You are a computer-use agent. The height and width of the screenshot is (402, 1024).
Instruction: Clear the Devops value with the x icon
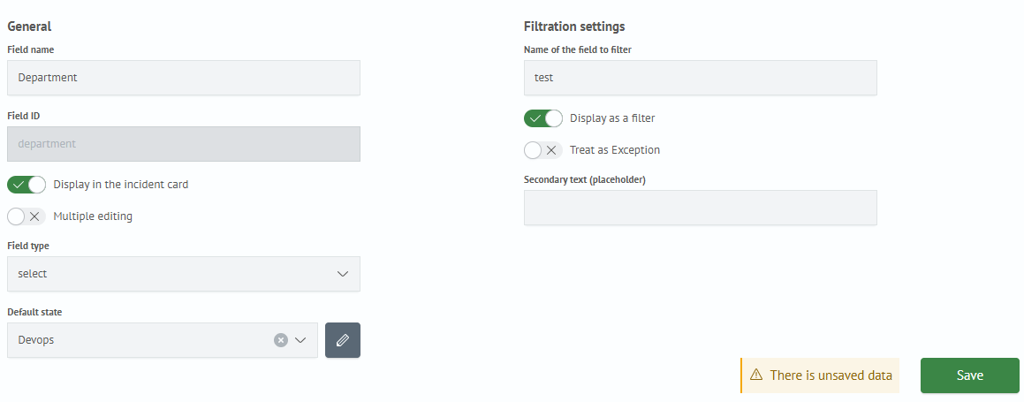[281, 340]
